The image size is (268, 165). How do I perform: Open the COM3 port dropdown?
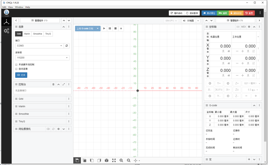click(x=40, y=46)
